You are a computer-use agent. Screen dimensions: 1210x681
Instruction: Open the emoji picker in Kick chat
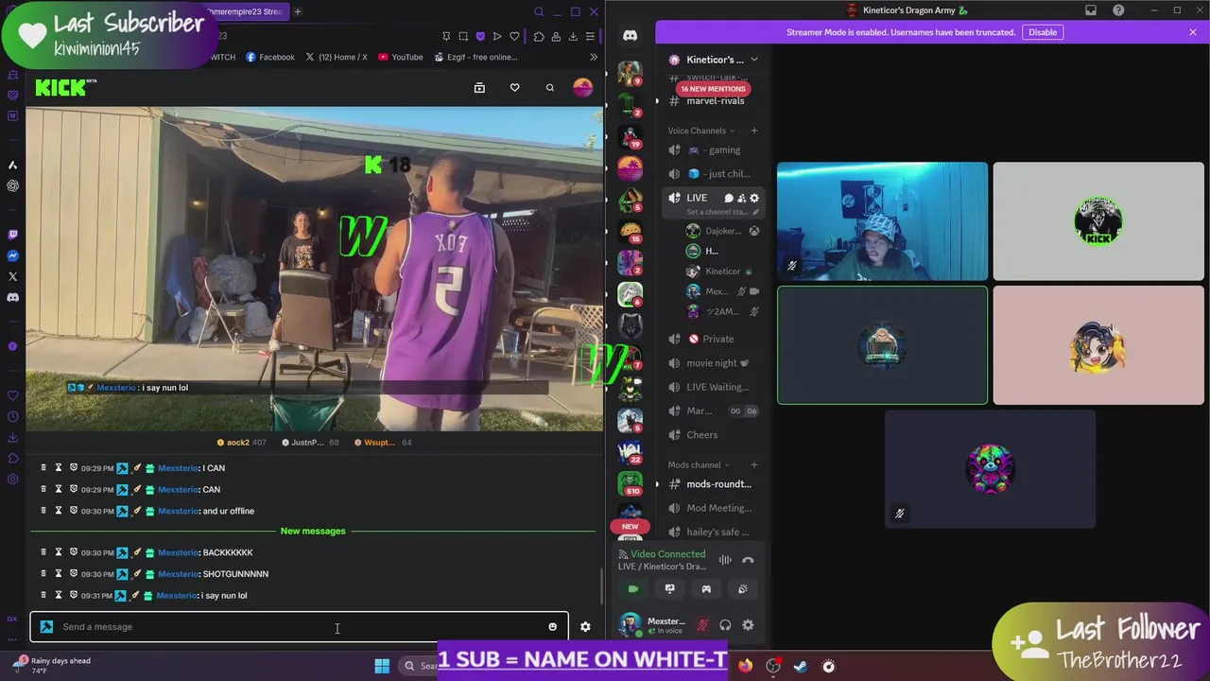552,627
